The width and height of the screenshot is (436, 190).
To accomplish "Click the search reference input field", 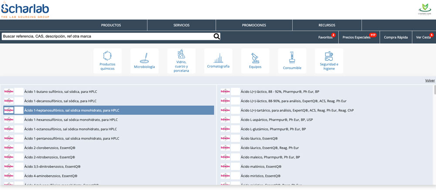I will coord(107,36).
